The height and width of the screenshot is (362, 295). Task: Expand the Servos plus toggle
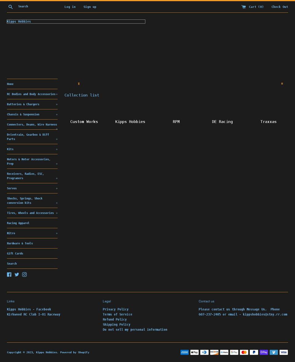click(x=57, y=189)
